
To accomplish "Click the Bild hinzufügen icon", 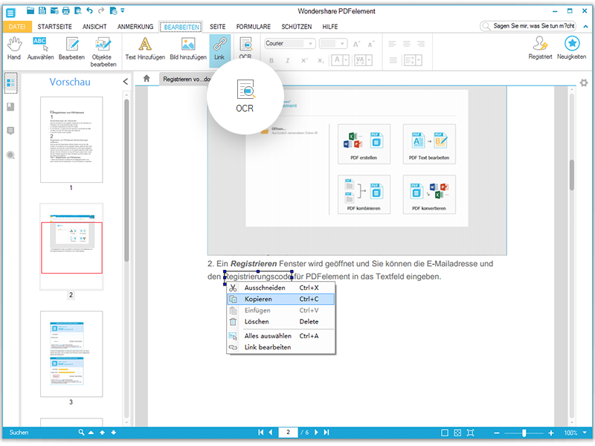I will (187, 48).
